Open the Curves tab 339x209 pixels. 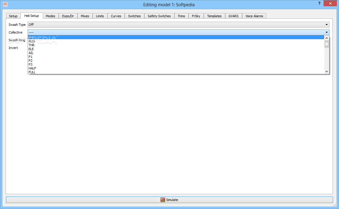point(116,16)
